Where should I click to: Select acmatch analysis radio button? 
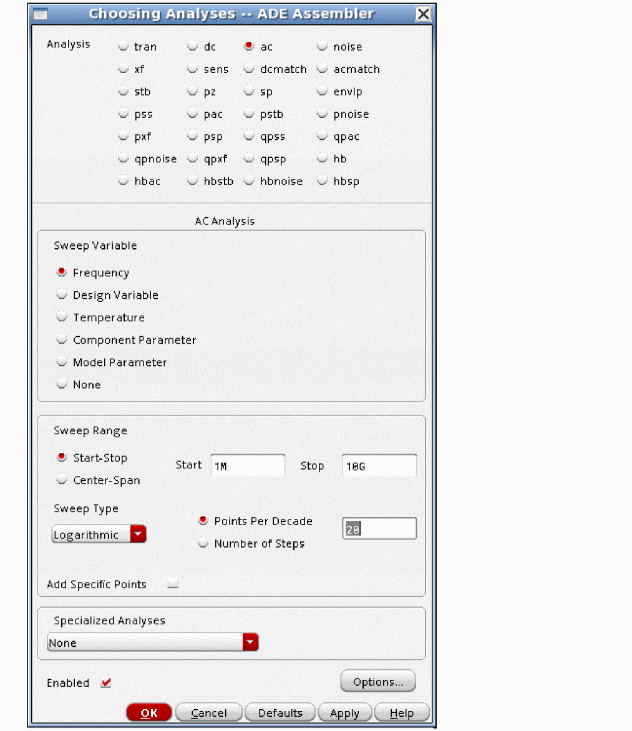point(323,69)
